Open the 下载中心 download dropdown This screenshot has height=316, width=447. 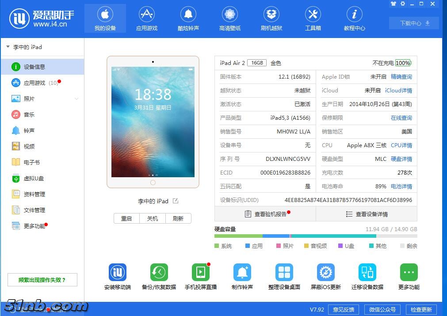414,23
